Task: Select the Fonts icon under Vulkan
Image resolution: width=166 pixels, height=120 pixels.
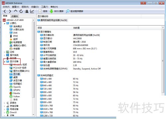Action: (11, 100)
